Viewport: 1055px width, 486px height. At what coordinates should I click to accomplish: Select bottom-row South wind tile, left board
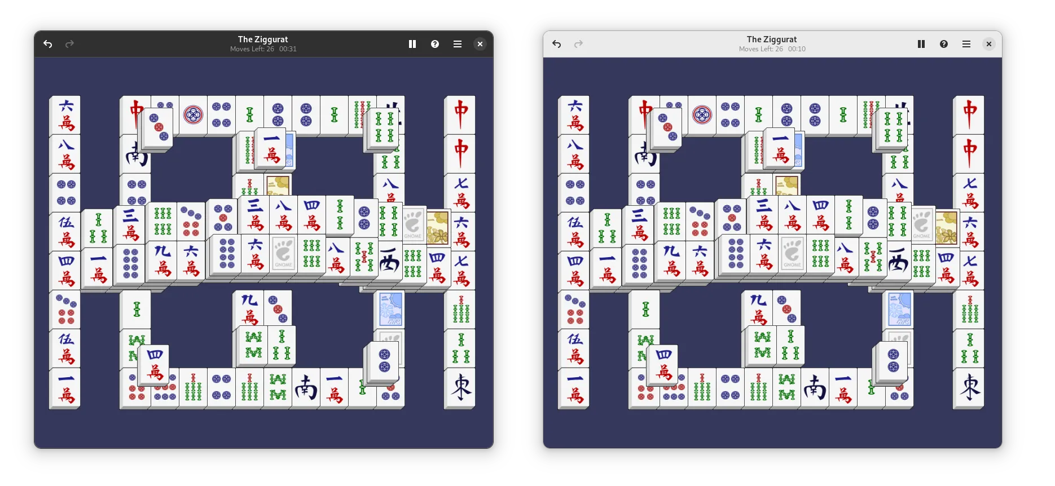[306, 388]
